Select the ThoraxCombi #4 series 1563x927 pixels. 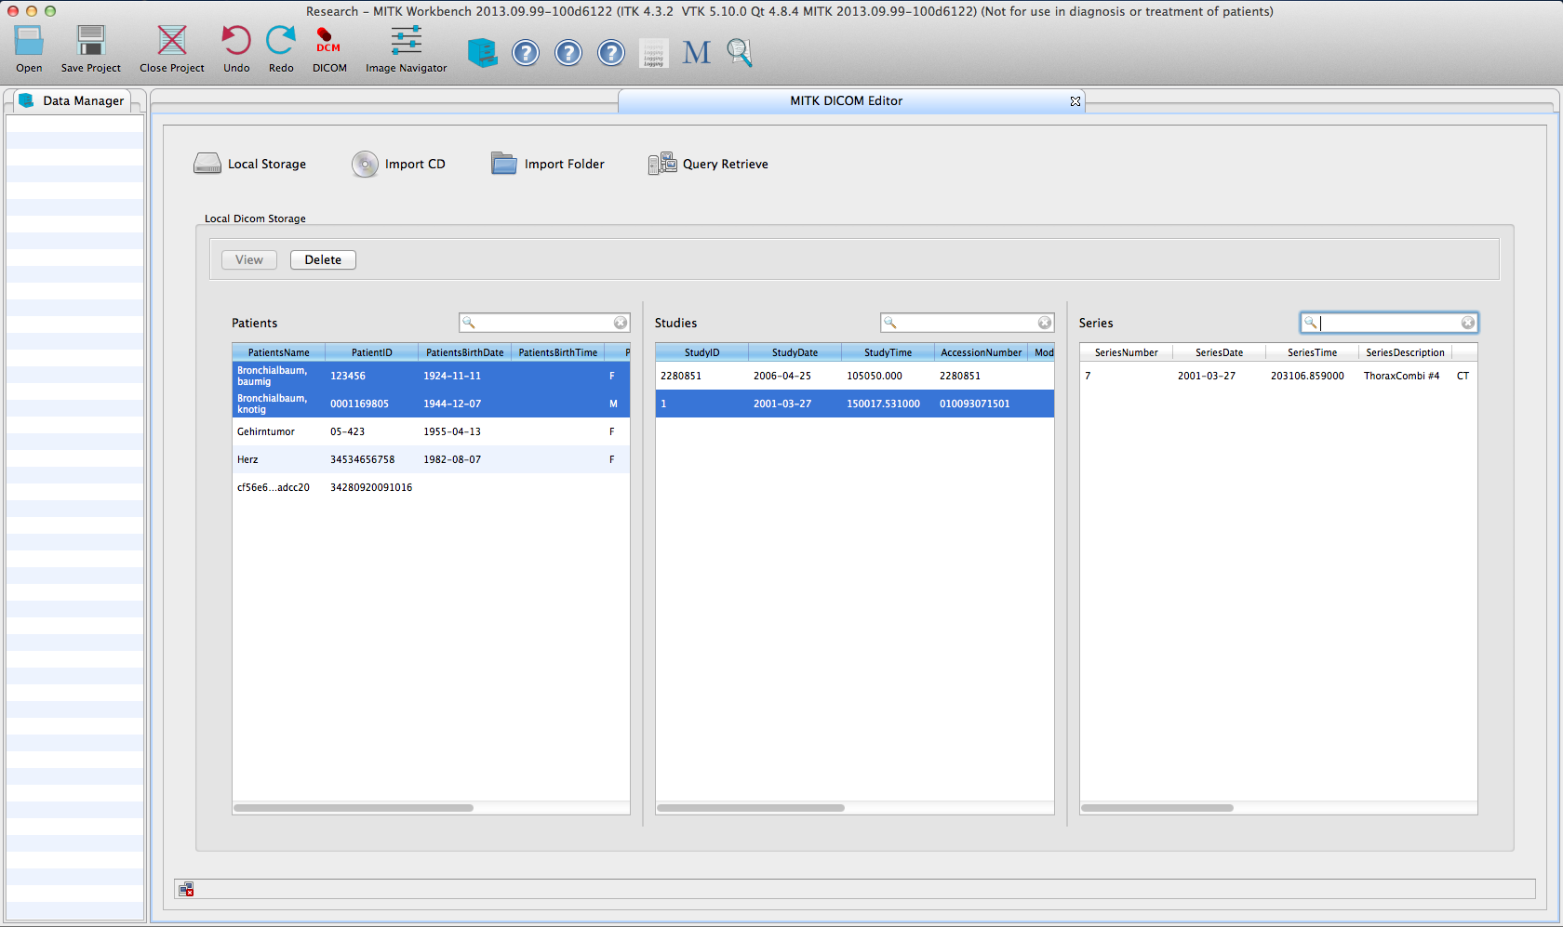1278,376
